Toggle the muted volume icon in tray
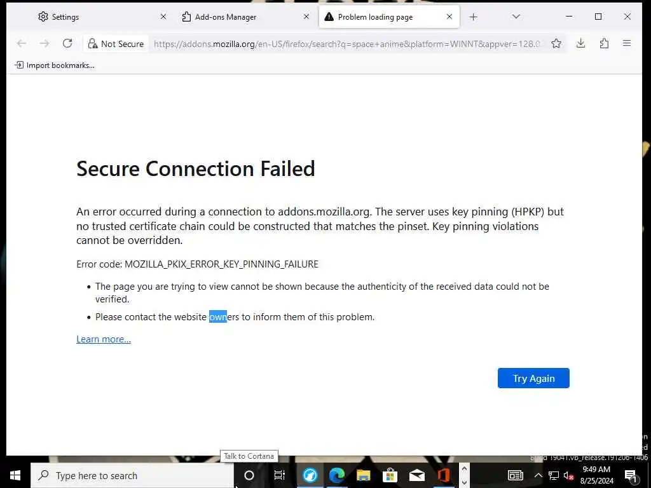Viewport: 651px width, 488px height. coord(569,475)
